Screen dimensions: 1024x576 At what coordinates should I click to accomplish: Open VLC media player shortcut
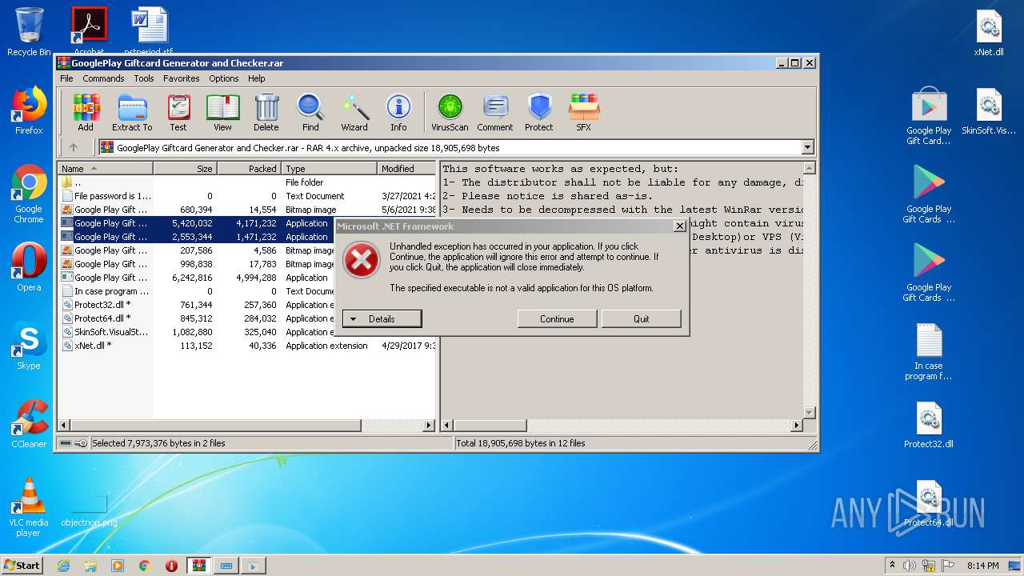pos(29,507)
